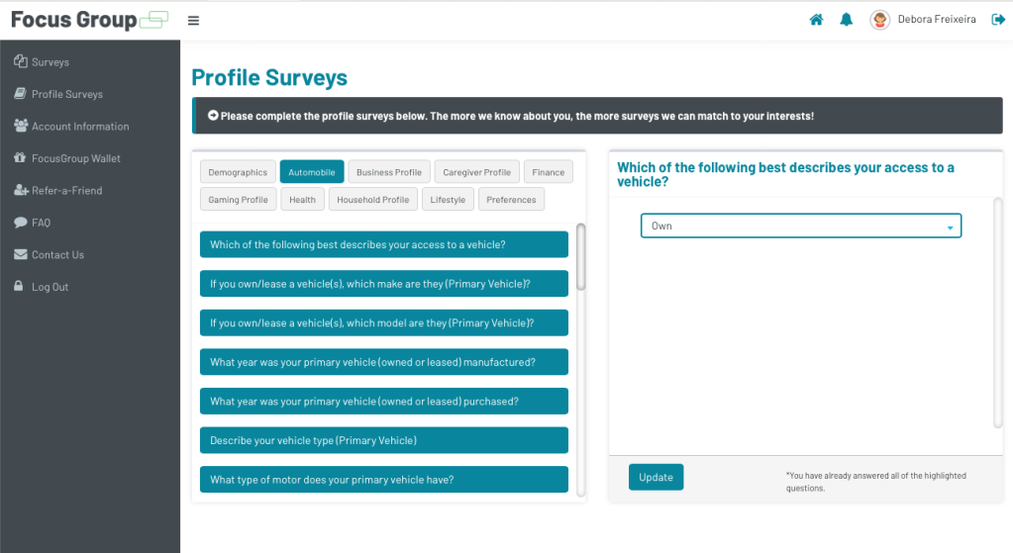Click the question list scrollbar
Screen dimensions: 1013x553
pyautogui.click(x=580, y=257)
